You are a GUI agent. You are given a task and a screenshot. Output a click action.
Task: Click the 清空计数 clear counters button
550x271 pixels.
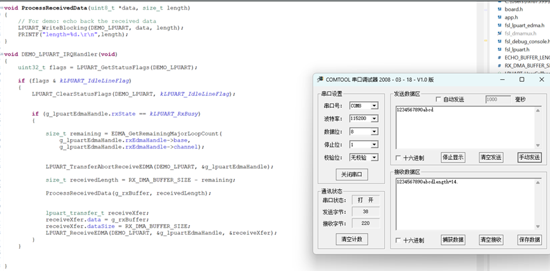[352, 239]
